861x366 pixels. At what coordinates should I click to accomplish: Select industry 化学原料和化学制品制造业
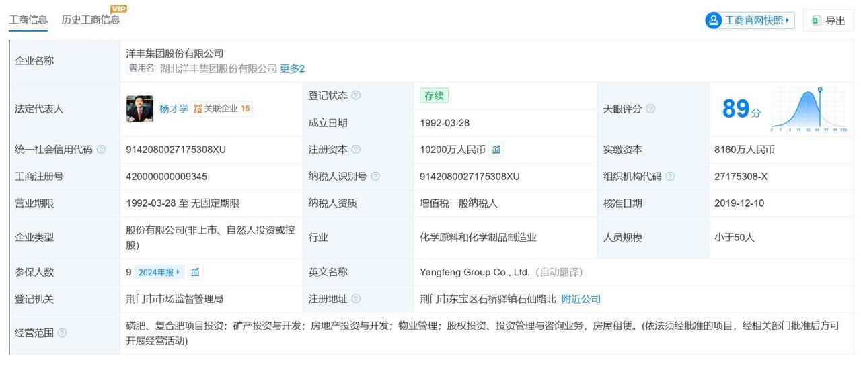(478, 238)
